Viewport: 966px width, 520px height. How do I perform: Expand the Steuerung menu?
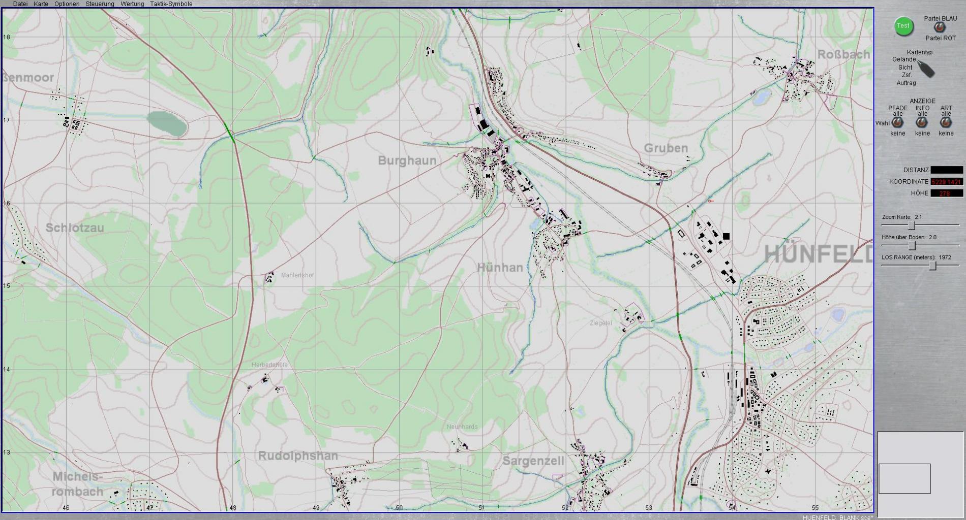click(100, 4)
